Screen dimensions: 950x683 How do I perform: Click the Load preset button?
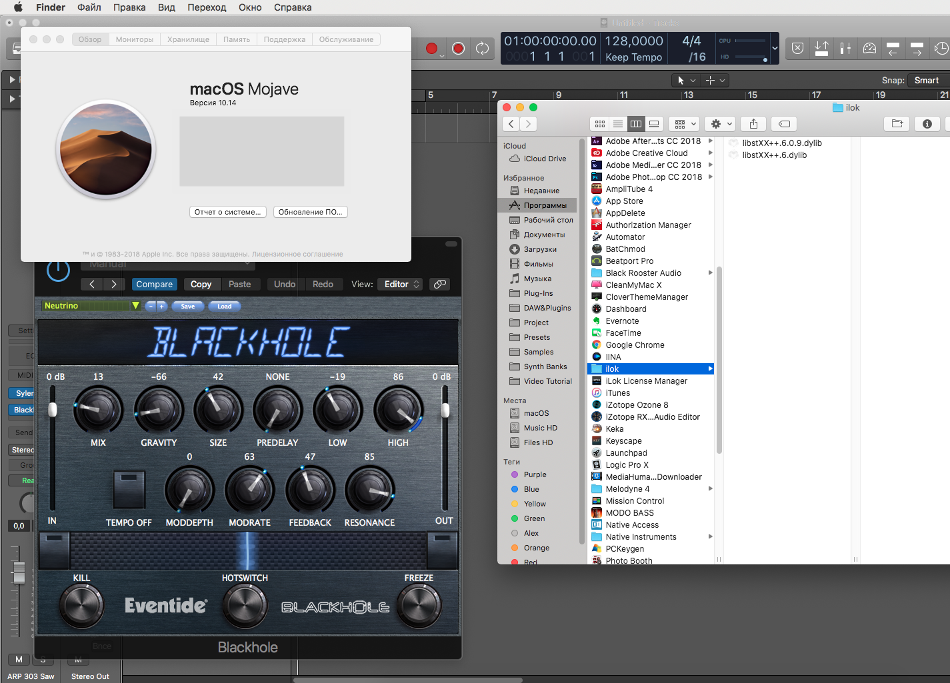(225, 307)
